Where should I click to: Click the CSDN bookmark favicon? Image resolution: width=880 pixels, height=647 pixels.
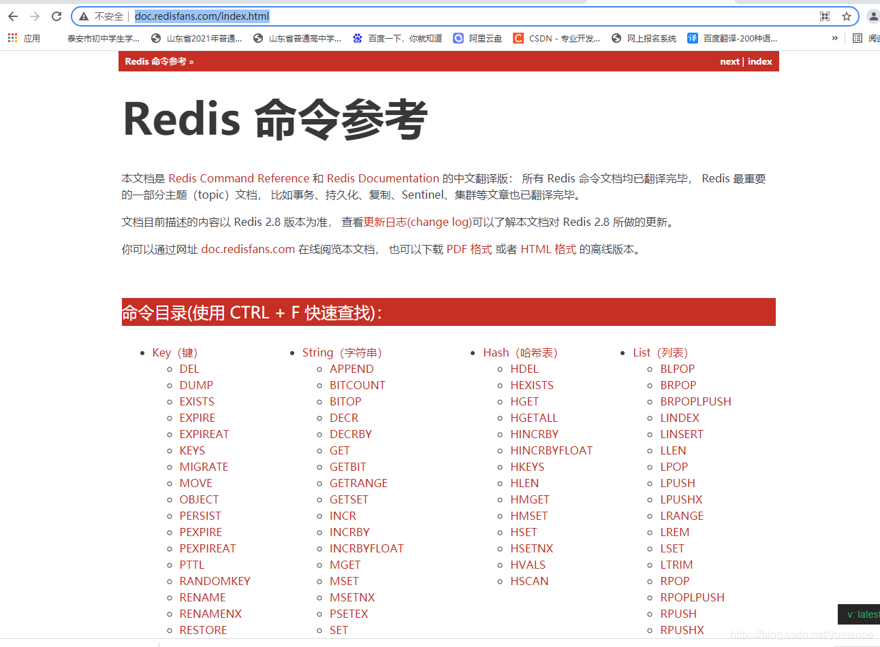519,38
